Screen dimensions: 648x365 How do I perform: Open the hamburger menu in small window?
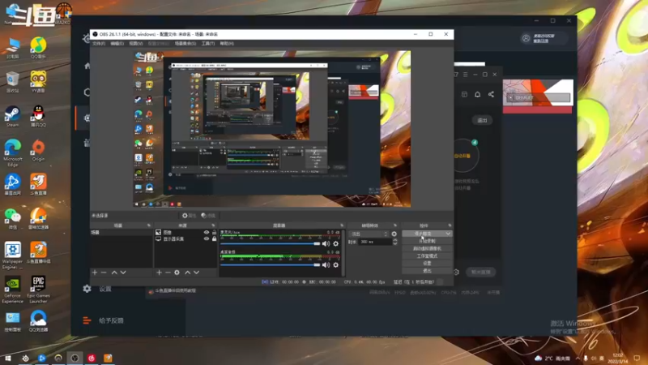tap(465, 75)
